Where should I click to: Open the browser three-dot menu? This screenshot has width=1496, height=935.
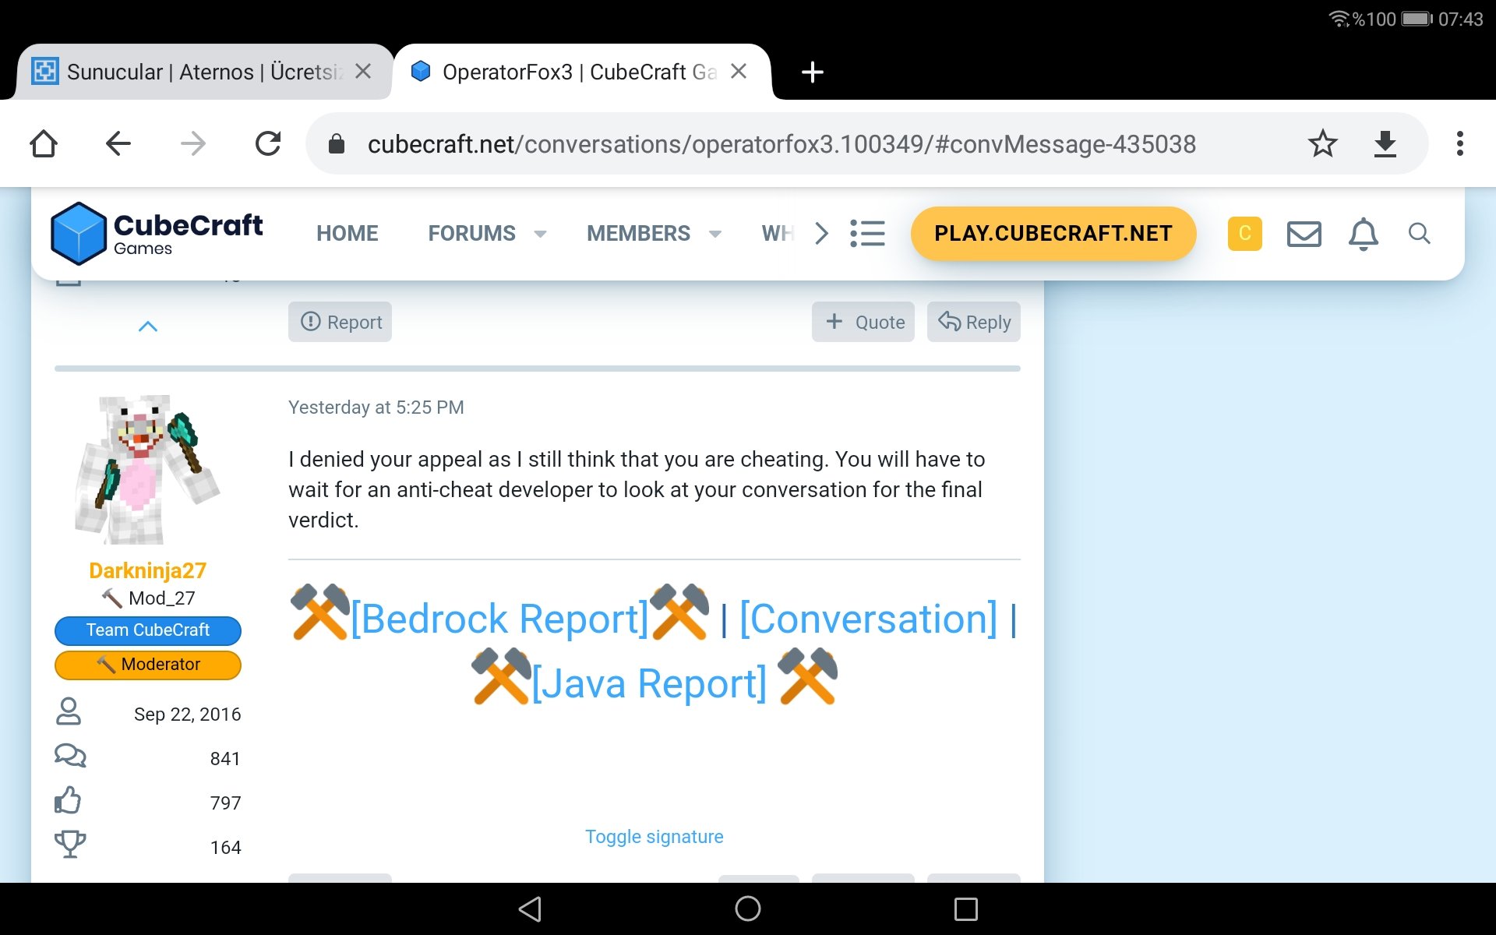(1459, 143)
